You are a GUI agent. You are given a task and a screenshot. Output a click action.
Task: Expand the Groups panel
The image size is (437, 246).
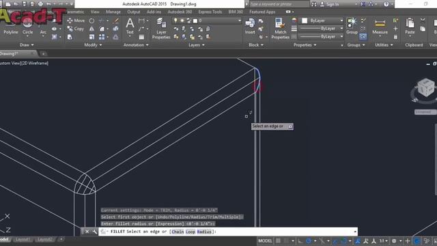(356, 45)
